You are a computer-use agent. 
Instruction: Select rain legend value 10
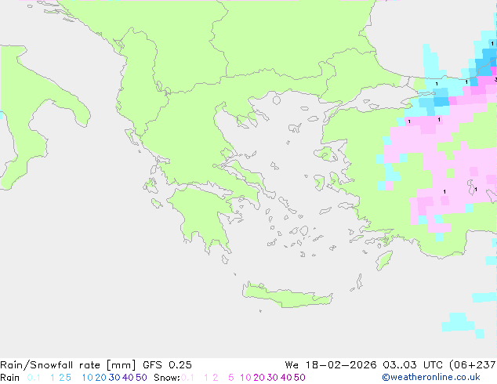tap(87, 378)
